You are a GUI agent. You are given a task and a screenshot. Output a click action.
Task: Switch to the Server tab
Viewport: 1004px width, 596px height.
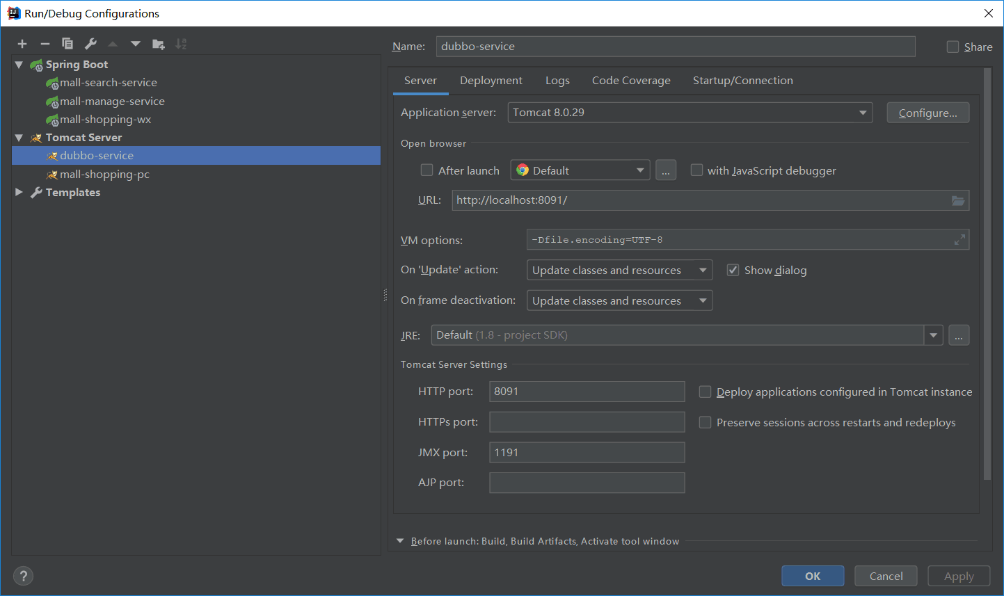[x=420, y=81]
